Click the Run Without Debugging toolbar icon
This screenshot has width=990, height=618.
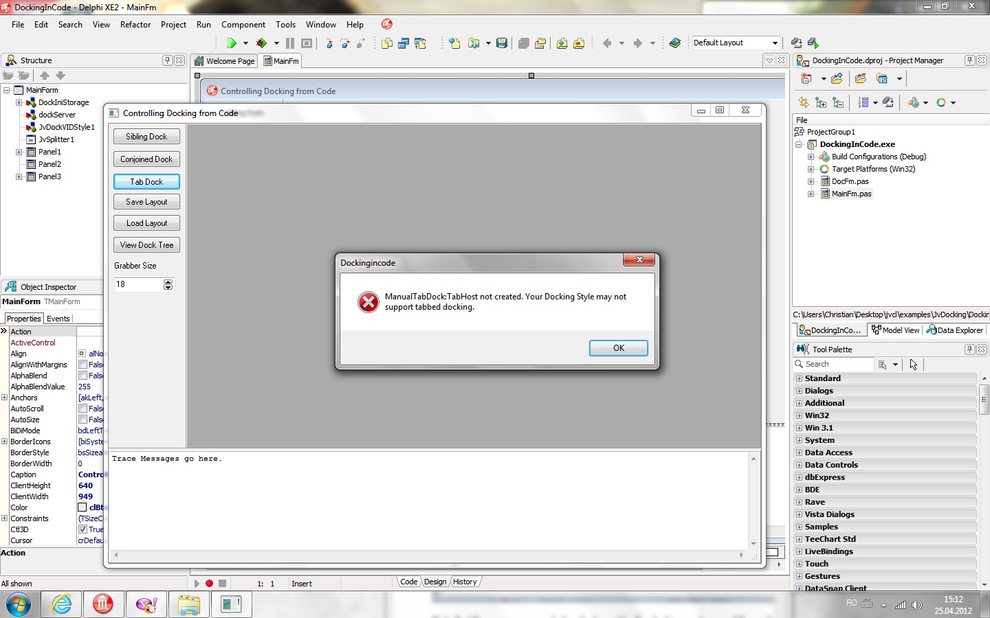tap(262, 43)
